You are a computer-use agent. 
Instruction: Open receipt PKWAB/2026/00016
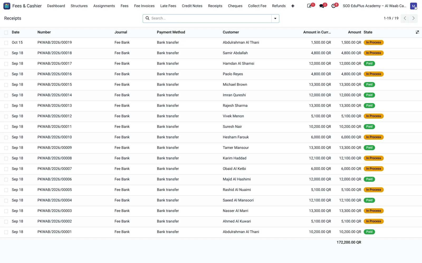(x=55, y=74)
